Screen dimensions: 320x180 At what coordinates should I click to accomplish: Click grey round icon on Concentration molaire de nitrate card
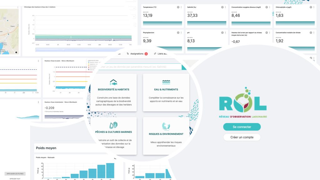click(311, 32)
